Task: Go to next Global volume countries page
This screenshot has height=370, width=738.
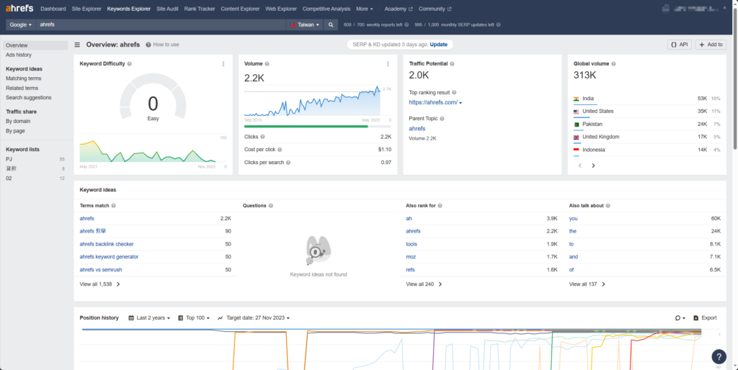Action: pos(593,166)
